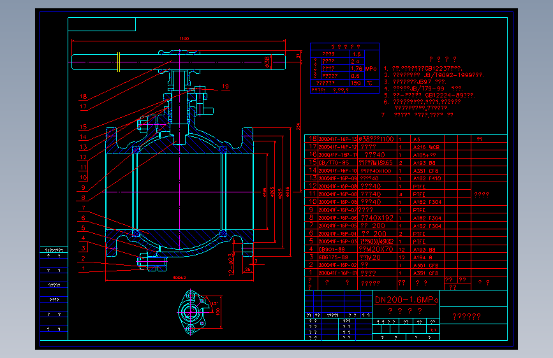Select part code 200Q41F-16P-11
553x358 pixels.
point(338,155)
